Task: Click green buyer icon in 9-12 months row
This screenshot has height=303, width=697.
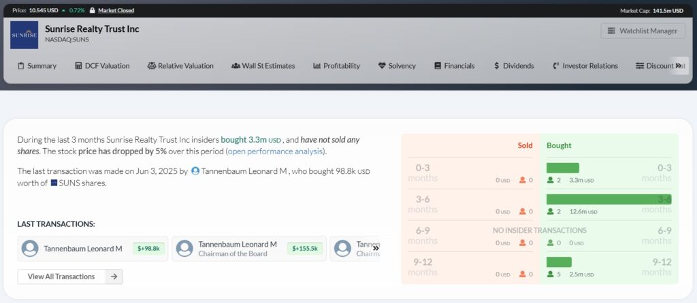Action: [x=550, y=274]
